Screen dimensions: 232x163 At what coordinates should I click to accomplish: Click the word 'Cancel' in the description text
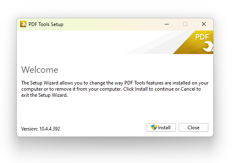click(x=188, y=89)
